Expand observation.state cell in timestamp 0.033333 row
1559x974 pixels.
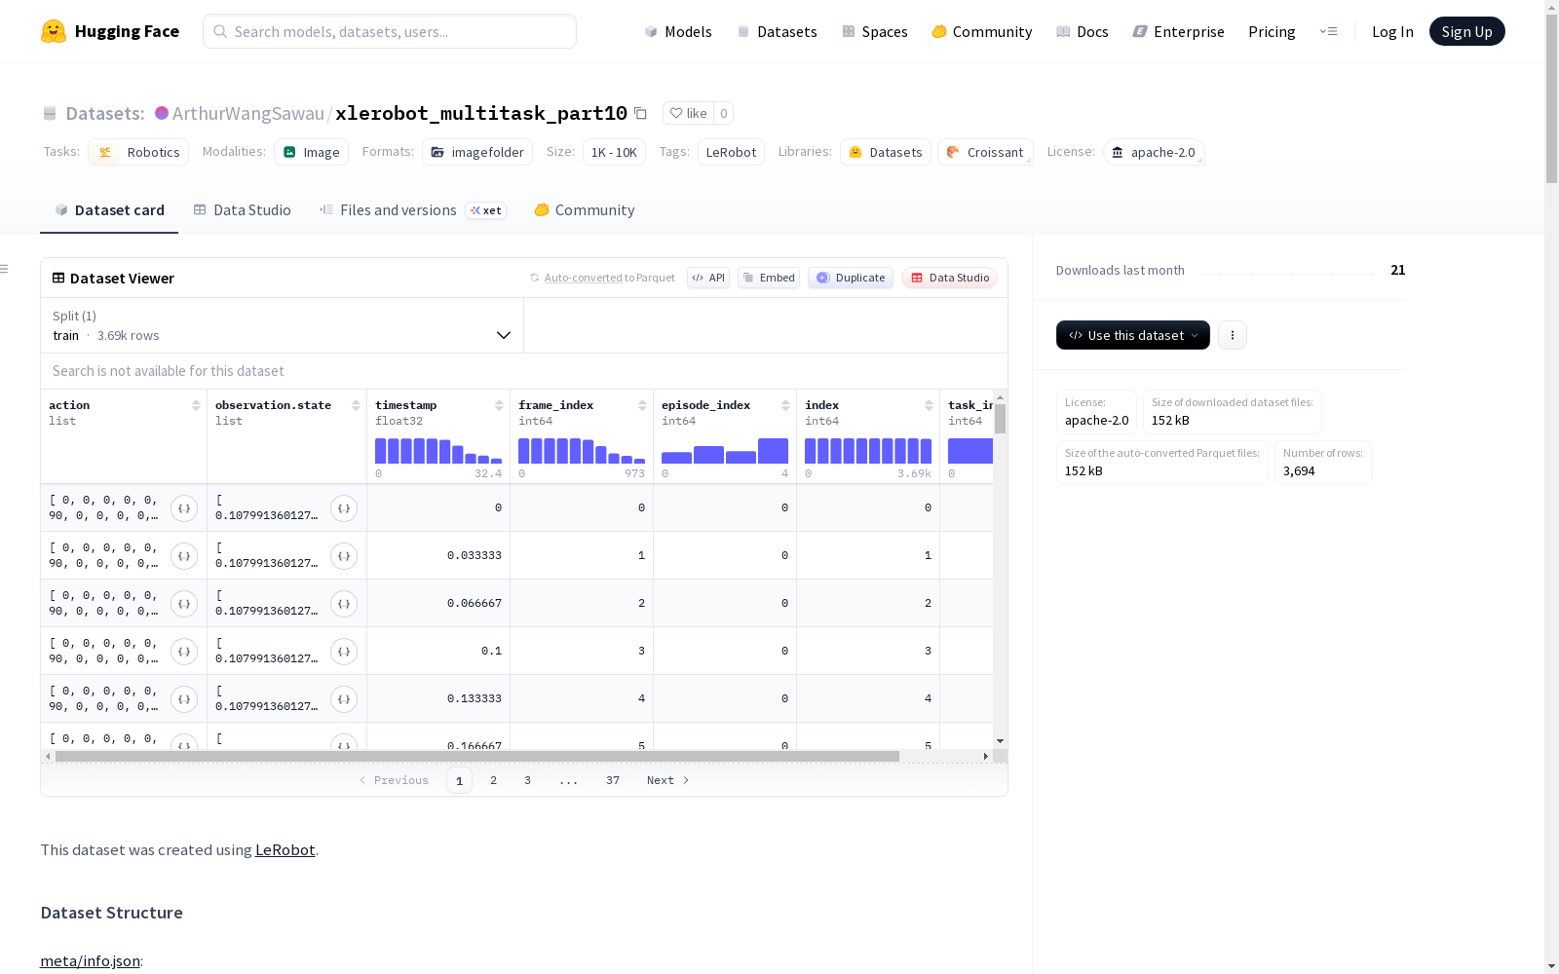(x=344, y=556)
